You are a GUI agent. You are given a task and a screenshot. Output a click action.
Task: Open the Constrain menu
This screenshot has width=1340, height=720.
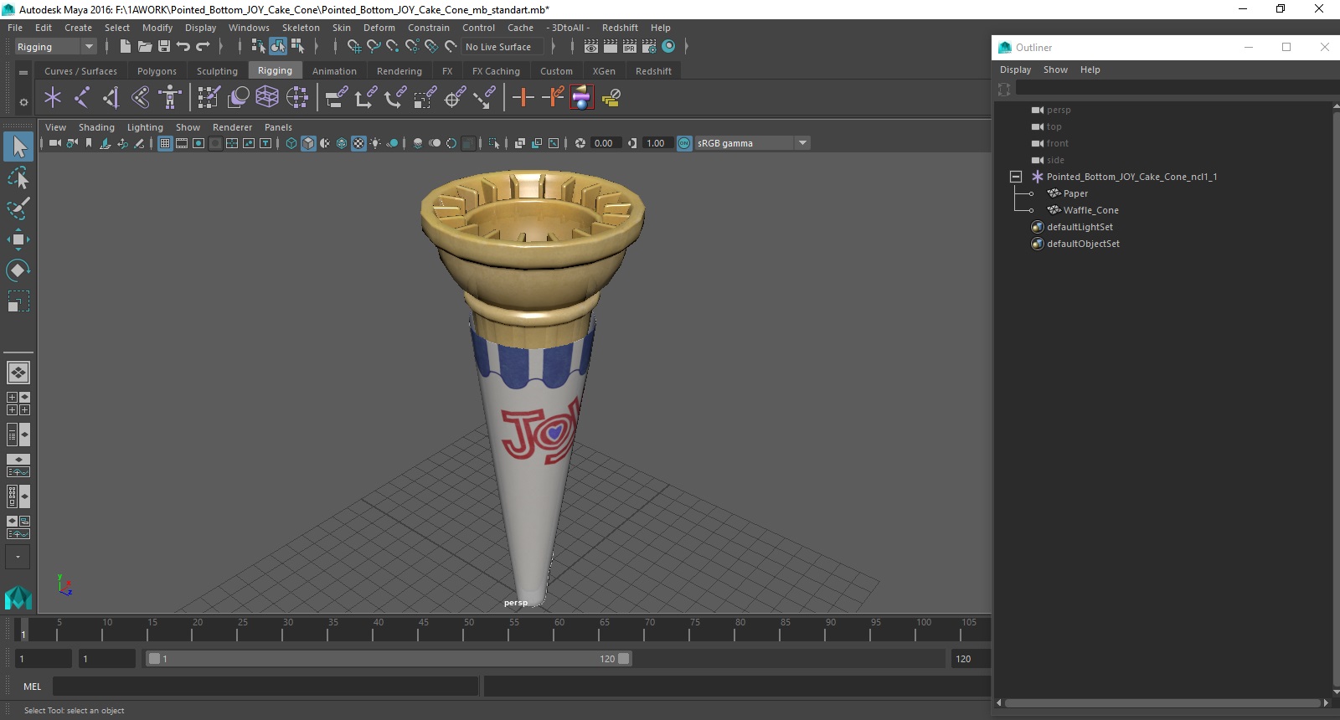click(x=429, y=28)
